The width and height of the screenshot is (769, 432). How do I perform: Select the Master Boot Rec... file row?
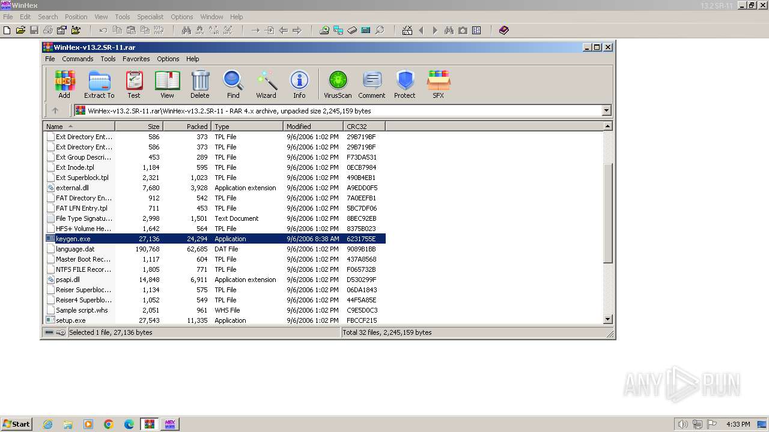(216, 259)
